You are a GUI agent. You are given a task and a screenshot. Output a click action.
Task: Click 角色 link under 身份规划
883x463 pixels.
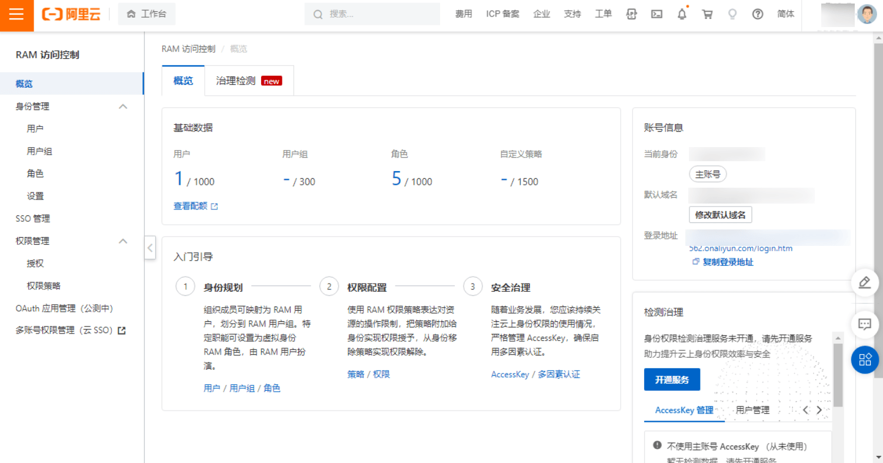[272, 388]
